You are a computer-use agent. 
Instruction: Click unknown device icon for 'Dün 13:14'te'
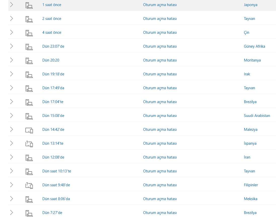click(x=29, y=144)
